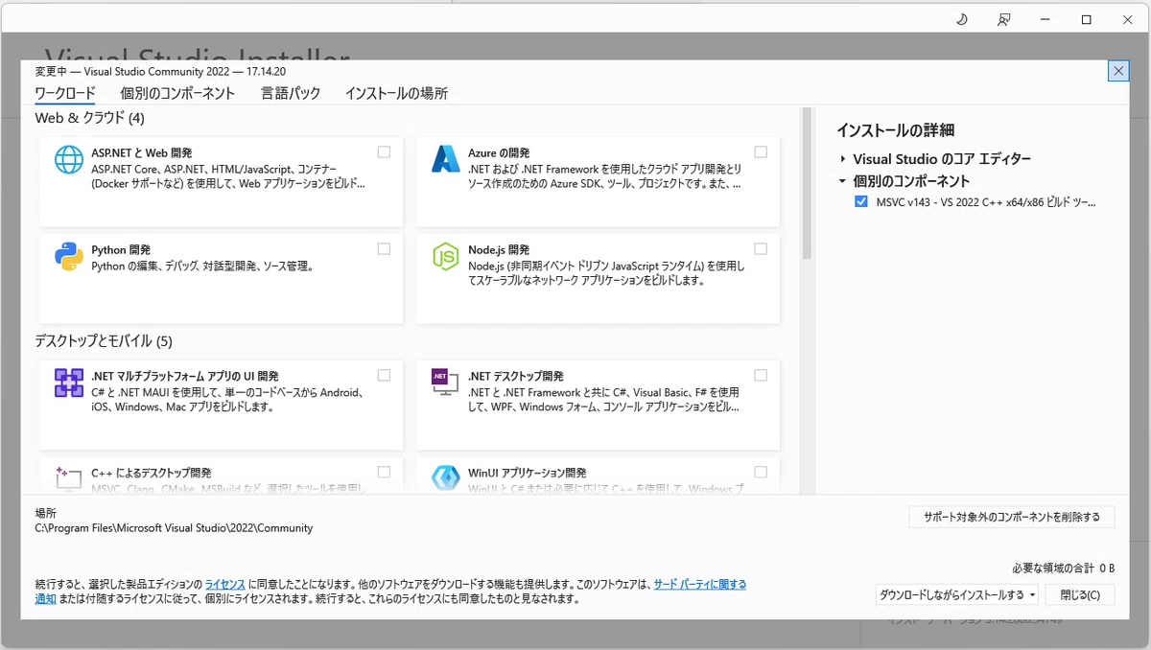Click the dark mode moon icon in title bar
Viewport: 1151px width, 650px height.
pyautogui.click(x=962, y=19)
